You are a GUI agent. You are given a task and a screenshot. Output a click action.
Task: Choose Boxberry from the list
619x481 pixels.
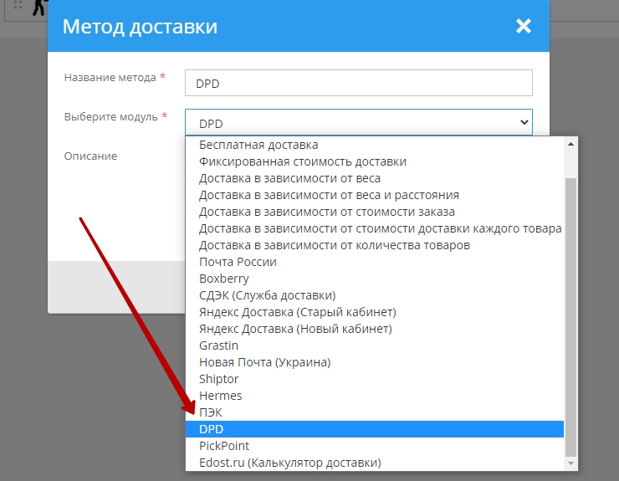224,279
